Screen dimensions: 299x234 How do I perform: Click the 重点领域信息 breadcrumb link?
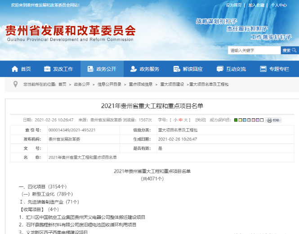141,84
